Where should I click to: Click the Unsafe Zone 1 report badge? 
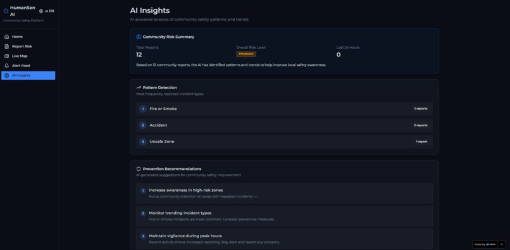(421, 142)
